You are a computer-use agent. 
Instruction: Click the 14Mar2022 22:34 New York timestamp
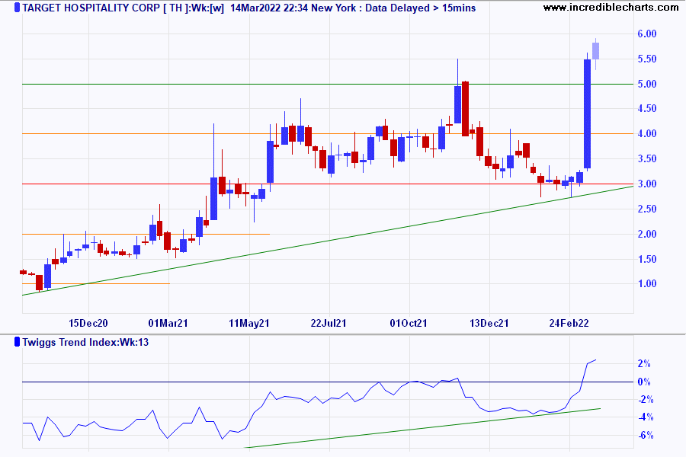pyautogui.click(x=293, y=8)
